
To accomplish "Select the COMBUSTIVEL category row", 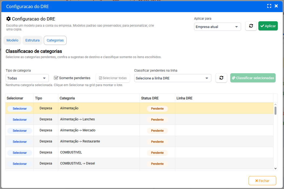I will 19,153.
